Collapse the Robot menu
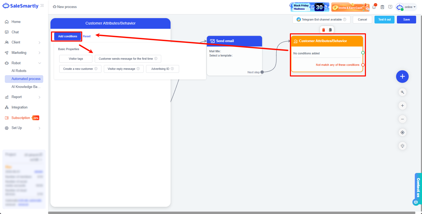The height and width of the screenshot is (214, 422). [24, 63]
